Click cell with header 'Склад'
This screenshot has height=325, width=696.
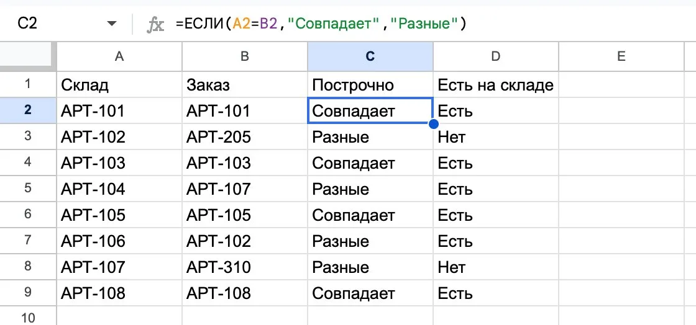click(x=119, y=84)
